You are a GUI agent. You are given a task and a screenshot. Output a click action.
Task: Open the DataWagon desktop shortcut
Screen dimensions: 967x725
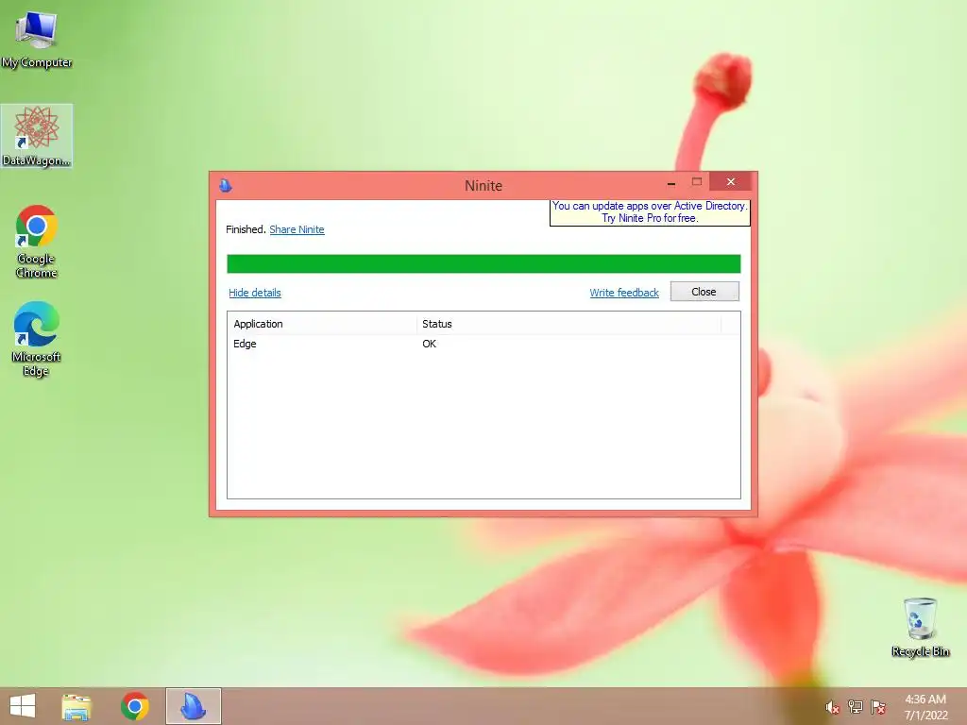click(37, 136)
